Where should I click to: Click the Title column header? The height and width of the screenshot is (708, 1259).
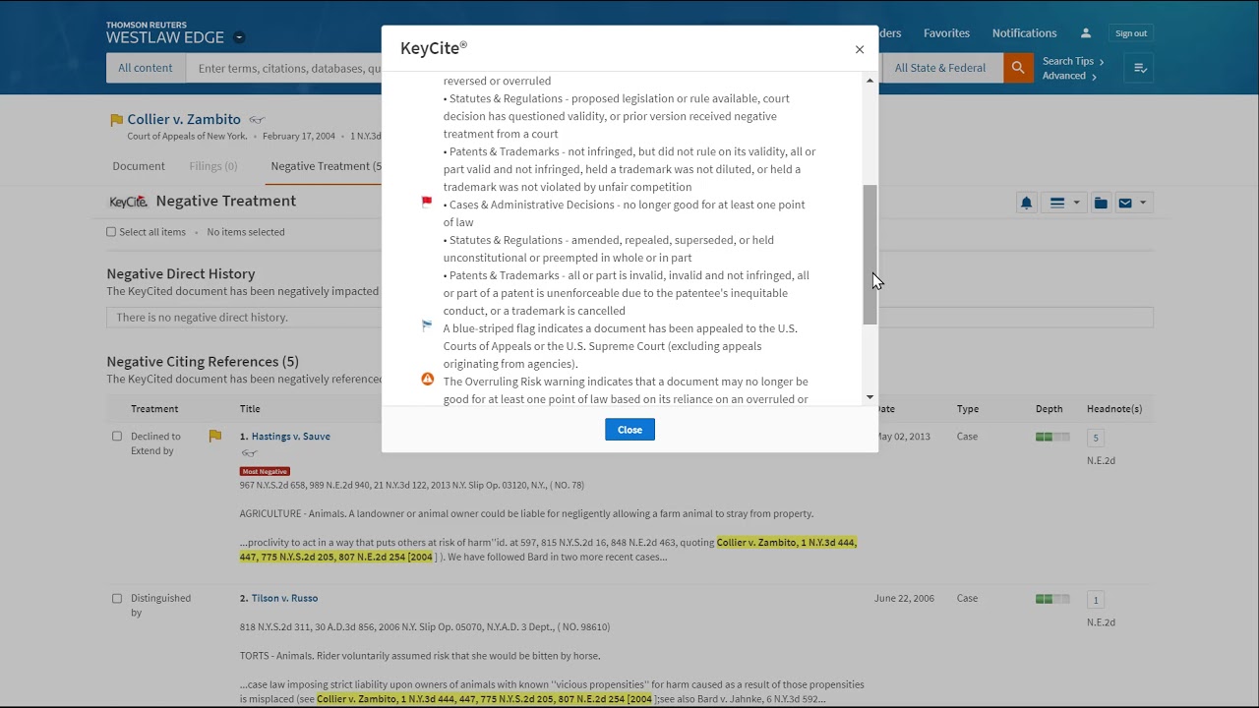250,409
